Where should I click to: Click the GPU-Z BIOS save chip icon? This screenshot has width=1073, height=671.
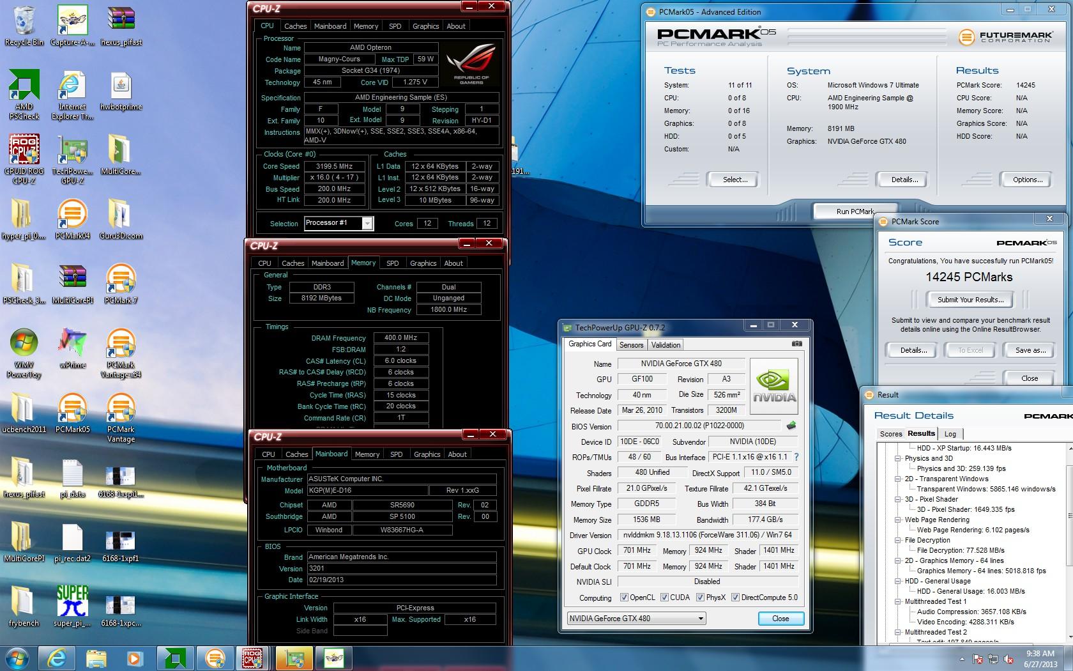point(791,426)
